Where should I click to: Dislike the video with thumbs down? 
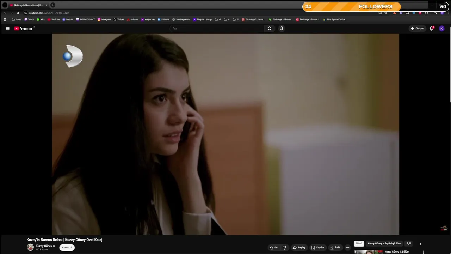[x=284, y=248]
